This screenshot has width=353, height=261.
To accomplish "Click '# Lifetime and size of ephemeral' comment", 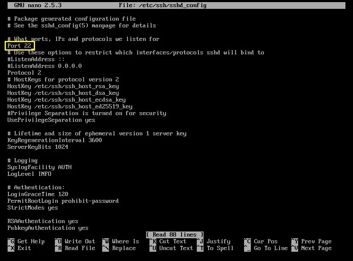I will 97,134.
